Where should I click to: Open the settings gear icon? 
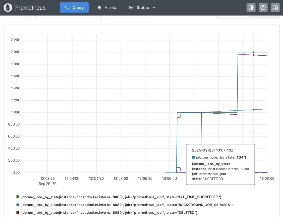coord(263,7)
